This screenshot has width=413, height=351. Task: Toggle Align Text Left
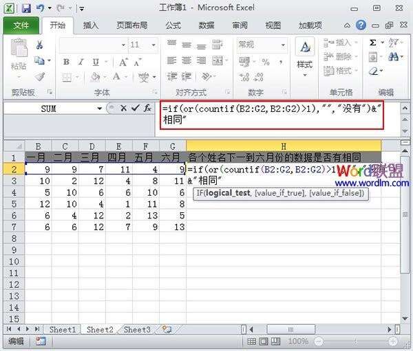171,60
